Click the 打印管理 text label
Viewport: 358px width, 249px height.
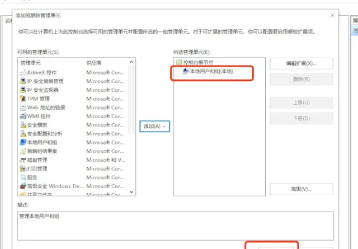click(x=37, y=168)
